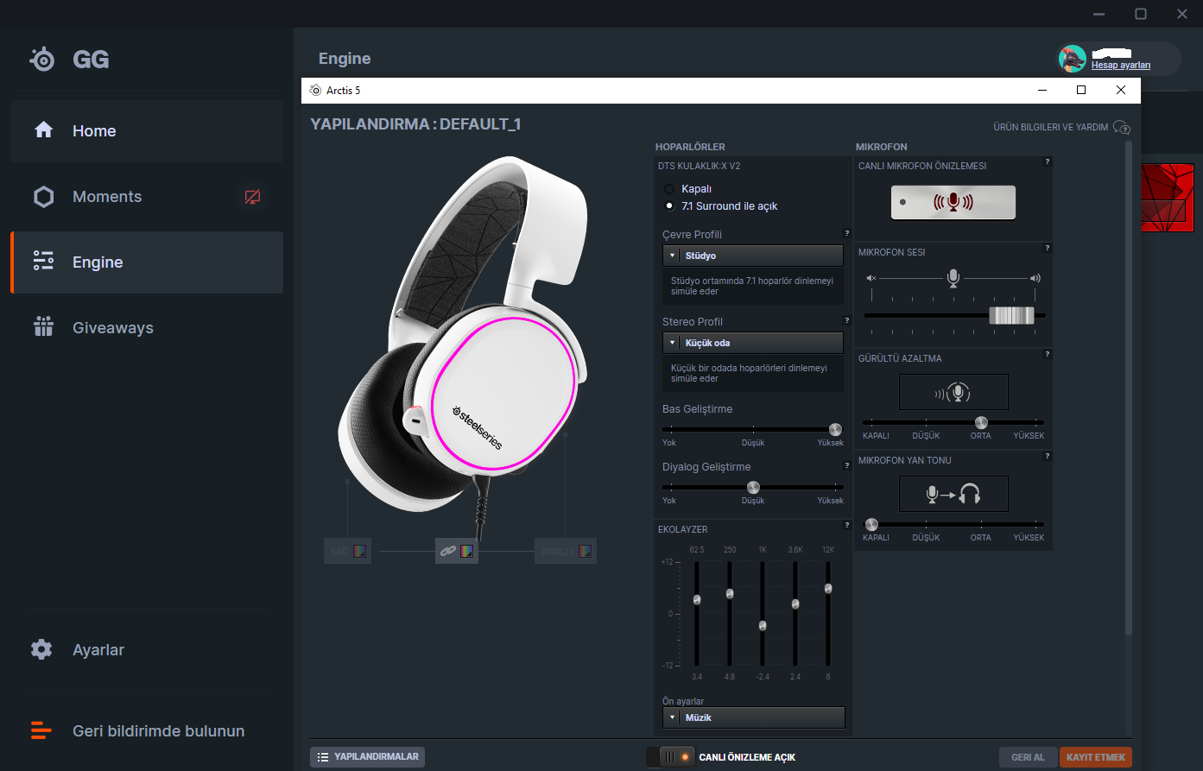Viewport: 1203px width, 771px height.
Task: Click the account avatar picture
Action: click(x=1073, y=59)
